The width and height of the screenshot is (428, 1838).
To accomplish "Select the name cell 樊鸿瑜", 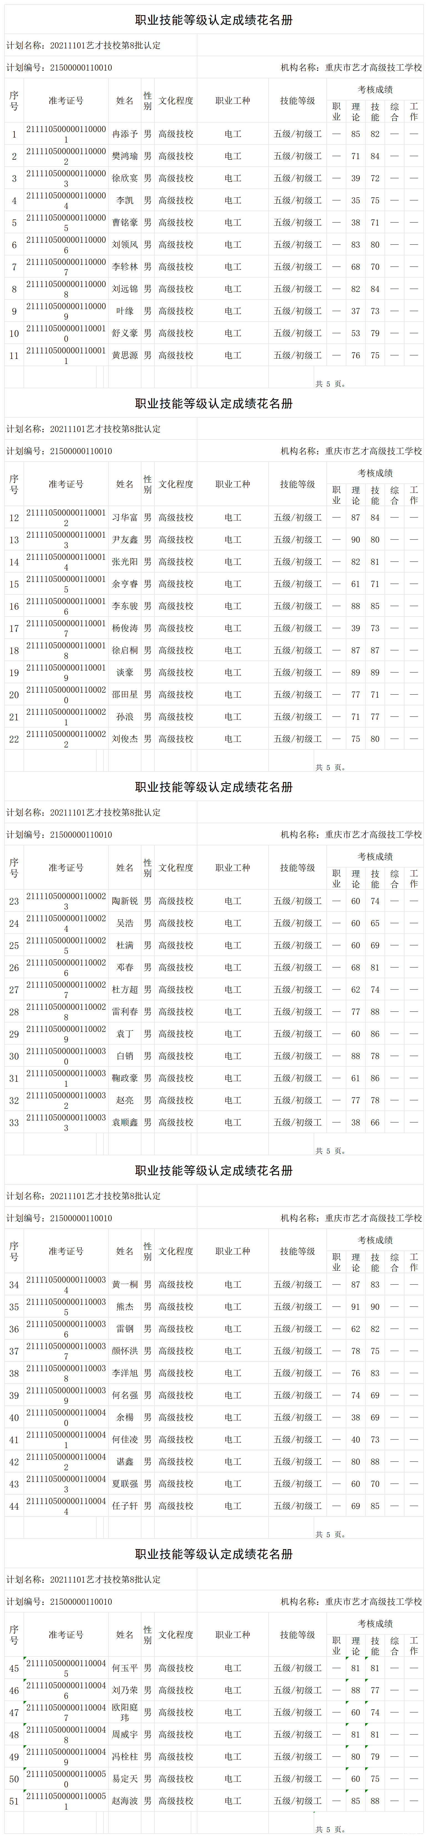I will pos(125,156).
